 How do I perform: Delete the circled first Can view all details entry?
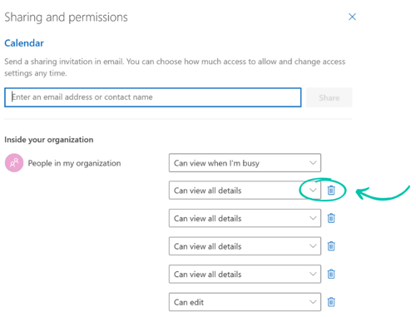[x=331, y=191]
